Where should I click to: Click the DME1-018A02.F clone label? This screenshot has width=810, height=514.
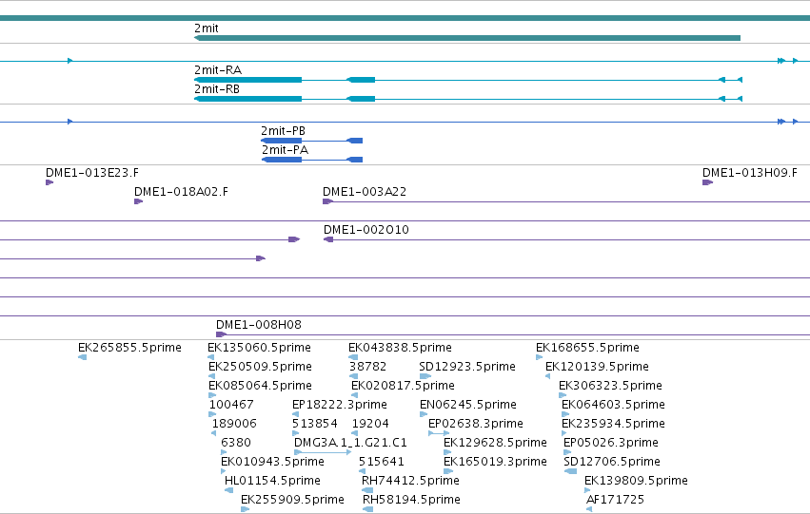(181, 192)
